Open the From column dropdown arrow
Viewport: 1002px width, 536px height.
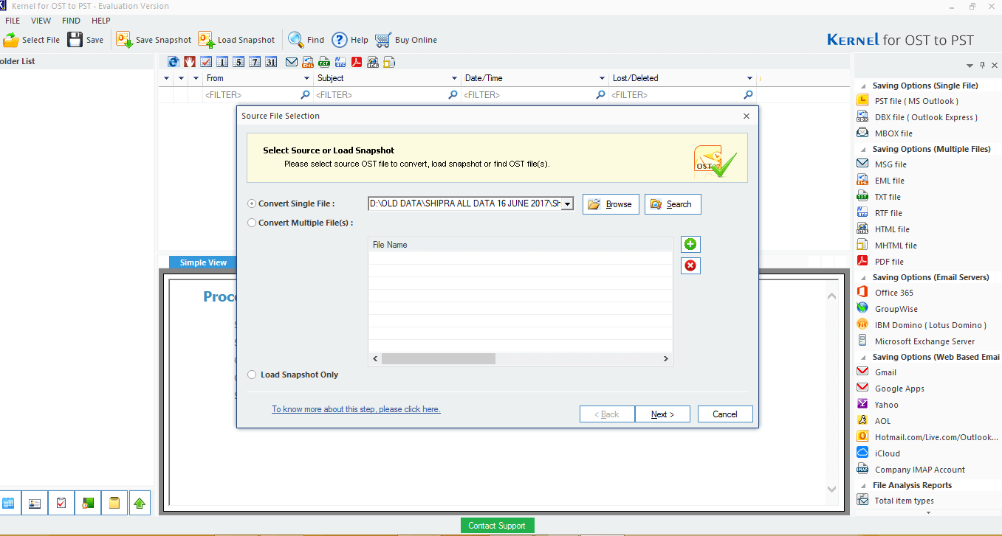point(307,78)
